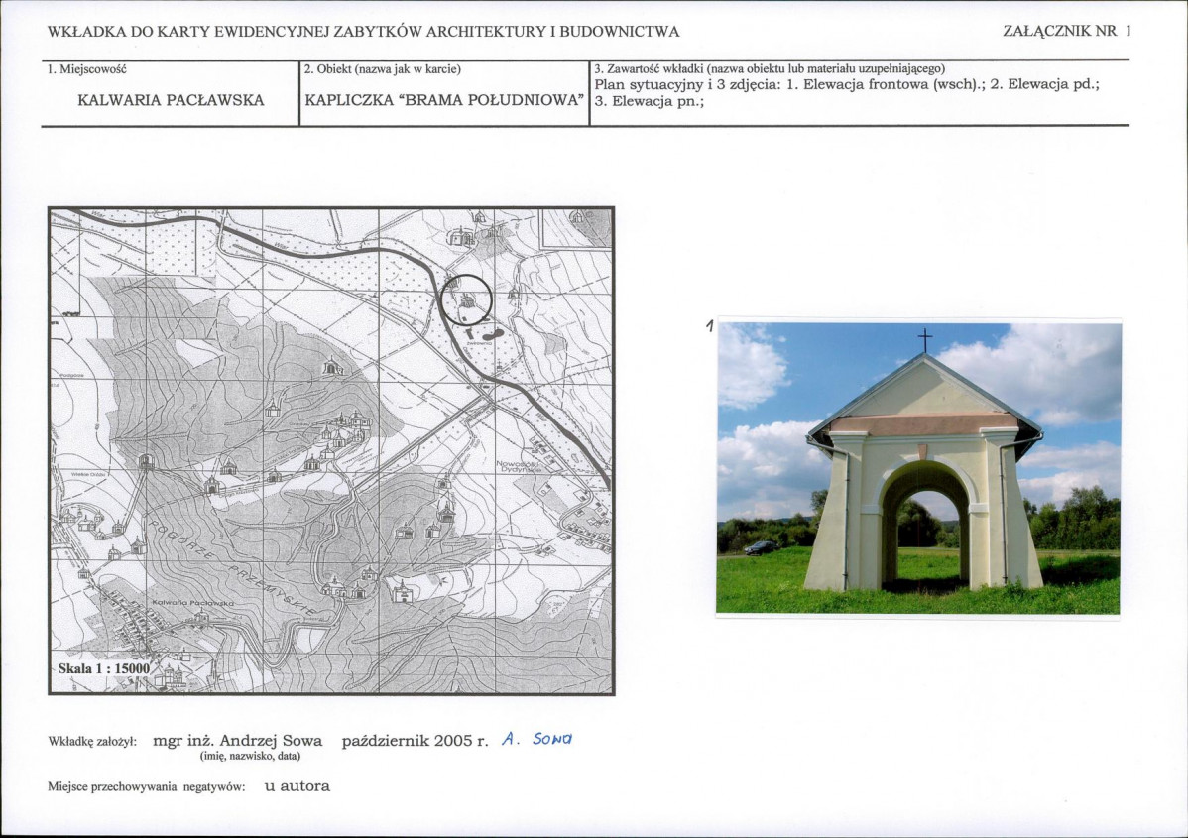Click the dark car parked in the photo
Viewport: 1188px width, 838px height.
[x=761, y=547]
